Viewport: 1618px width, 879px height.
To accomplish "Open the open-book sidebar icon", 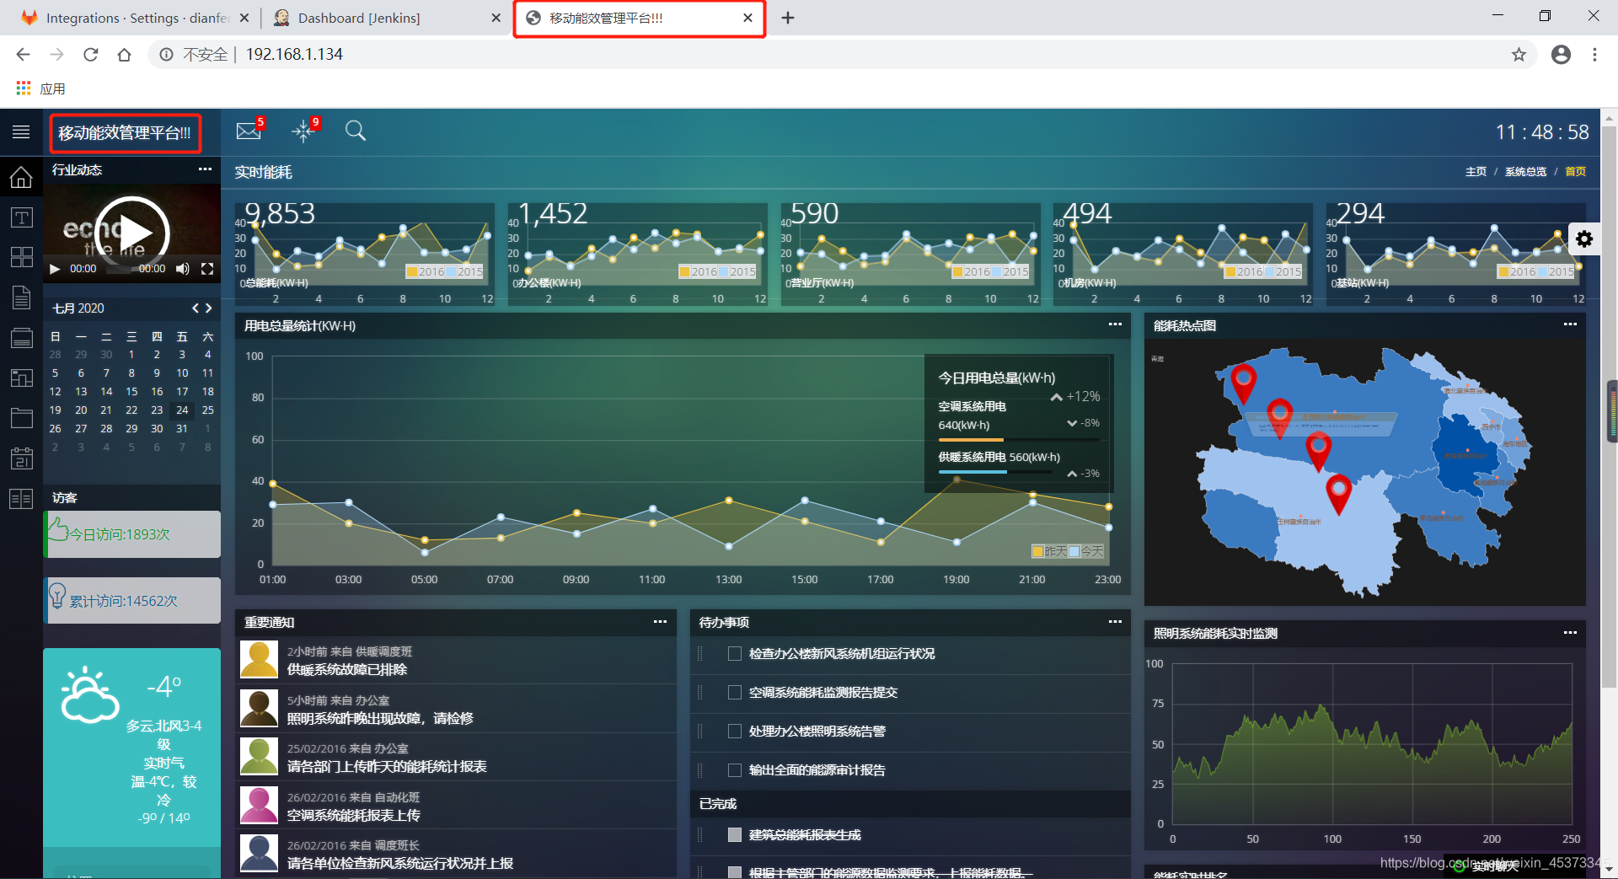I will click(x=21, y=499).
